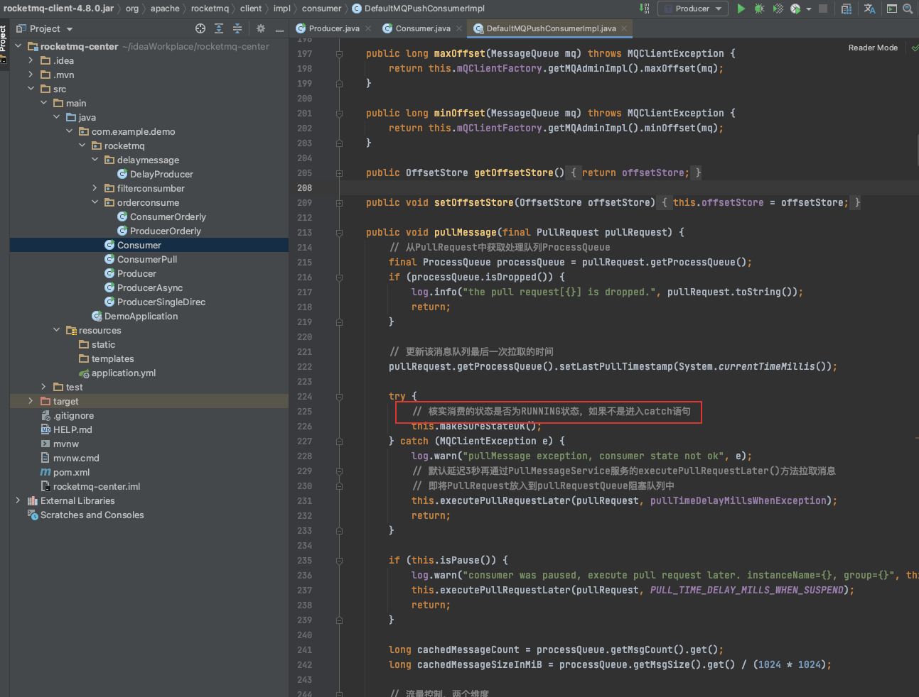Run with Coverage icon
This screenshot has height=697, width=919.
coord(778,9)
